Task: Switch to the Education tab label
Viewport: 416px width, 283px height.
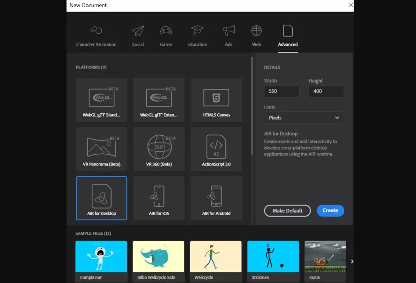Action: click(197, 45)
